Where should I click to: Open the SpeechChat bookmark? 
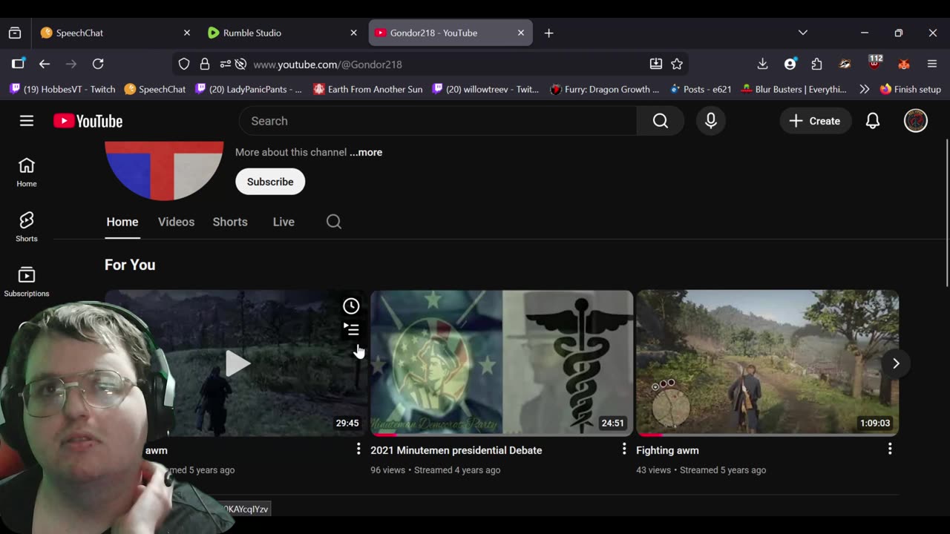click(155, 89)
